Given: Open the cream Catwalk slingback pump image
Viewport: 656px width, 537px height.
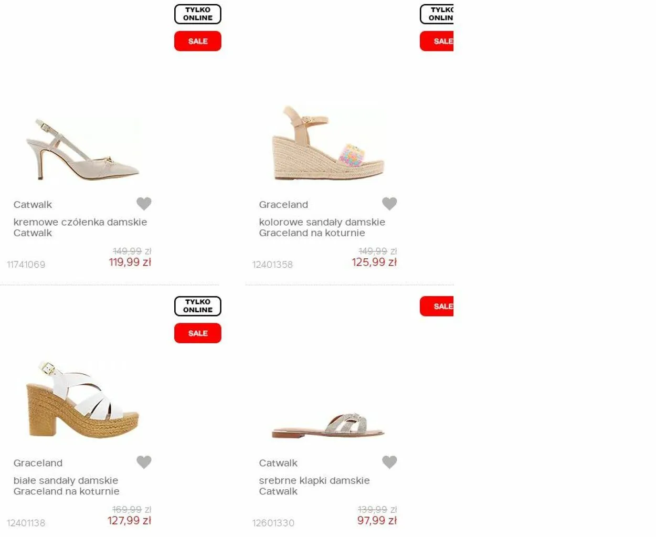Looking at the screenshot, I should click(x=83, y=149).
